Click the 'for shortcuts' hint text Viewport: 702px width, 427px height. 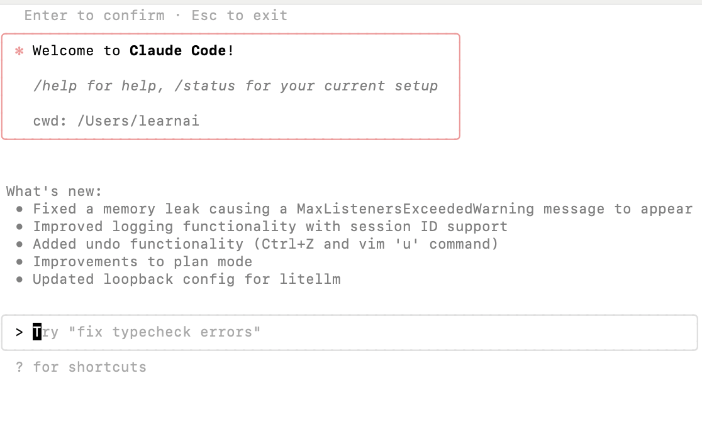click(89, 367)
